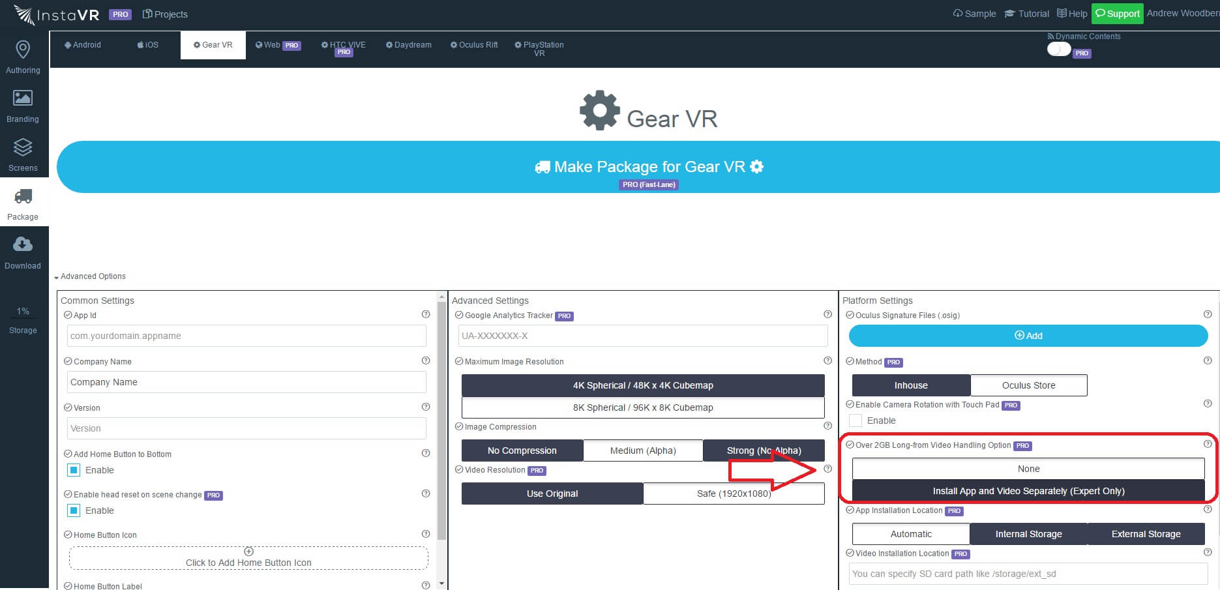The width and height of the screenshot is (1220, 590).
Task: Open the Authoring sidebar section
Action: (x=23, y=57)
